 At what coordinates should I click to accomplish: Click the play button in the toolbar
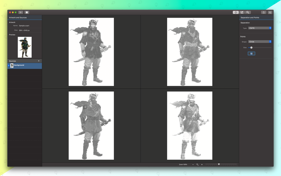[21, 12]
